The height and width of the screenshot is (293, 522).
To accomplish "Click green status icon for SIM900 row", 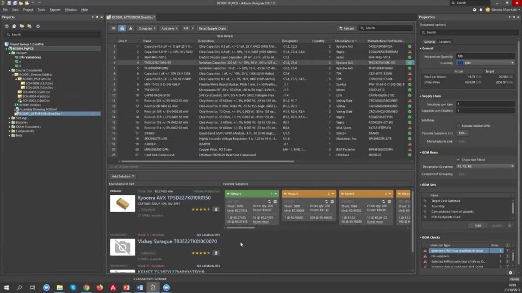I will [410, 133].
